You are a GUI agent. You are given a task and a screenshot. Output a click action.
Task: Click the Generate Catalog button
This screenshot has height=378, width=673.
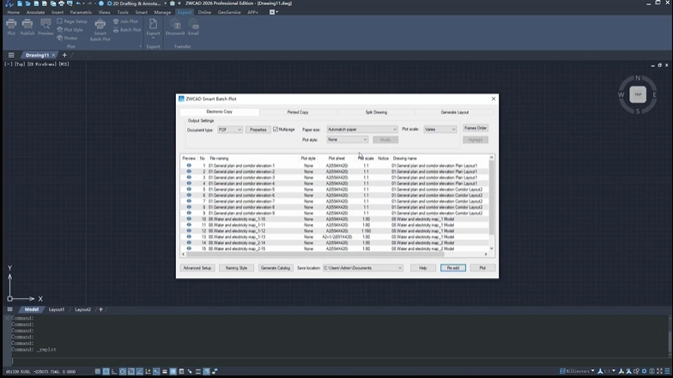(x=275, y=268)
